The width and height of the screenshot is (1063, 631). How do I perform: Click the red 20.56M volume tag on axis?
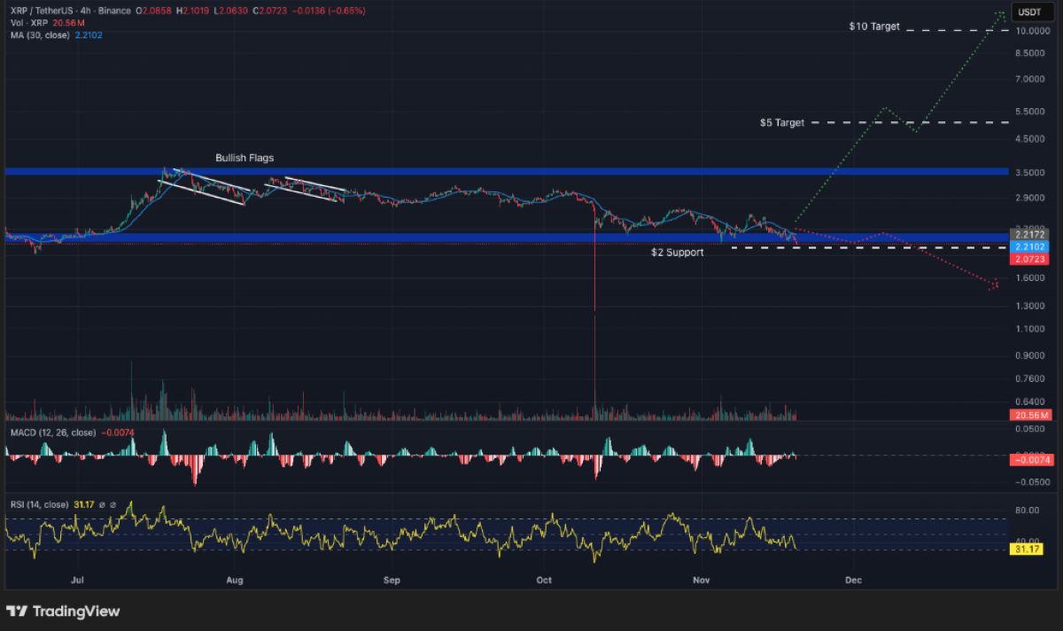click(x=1032, y=416)
